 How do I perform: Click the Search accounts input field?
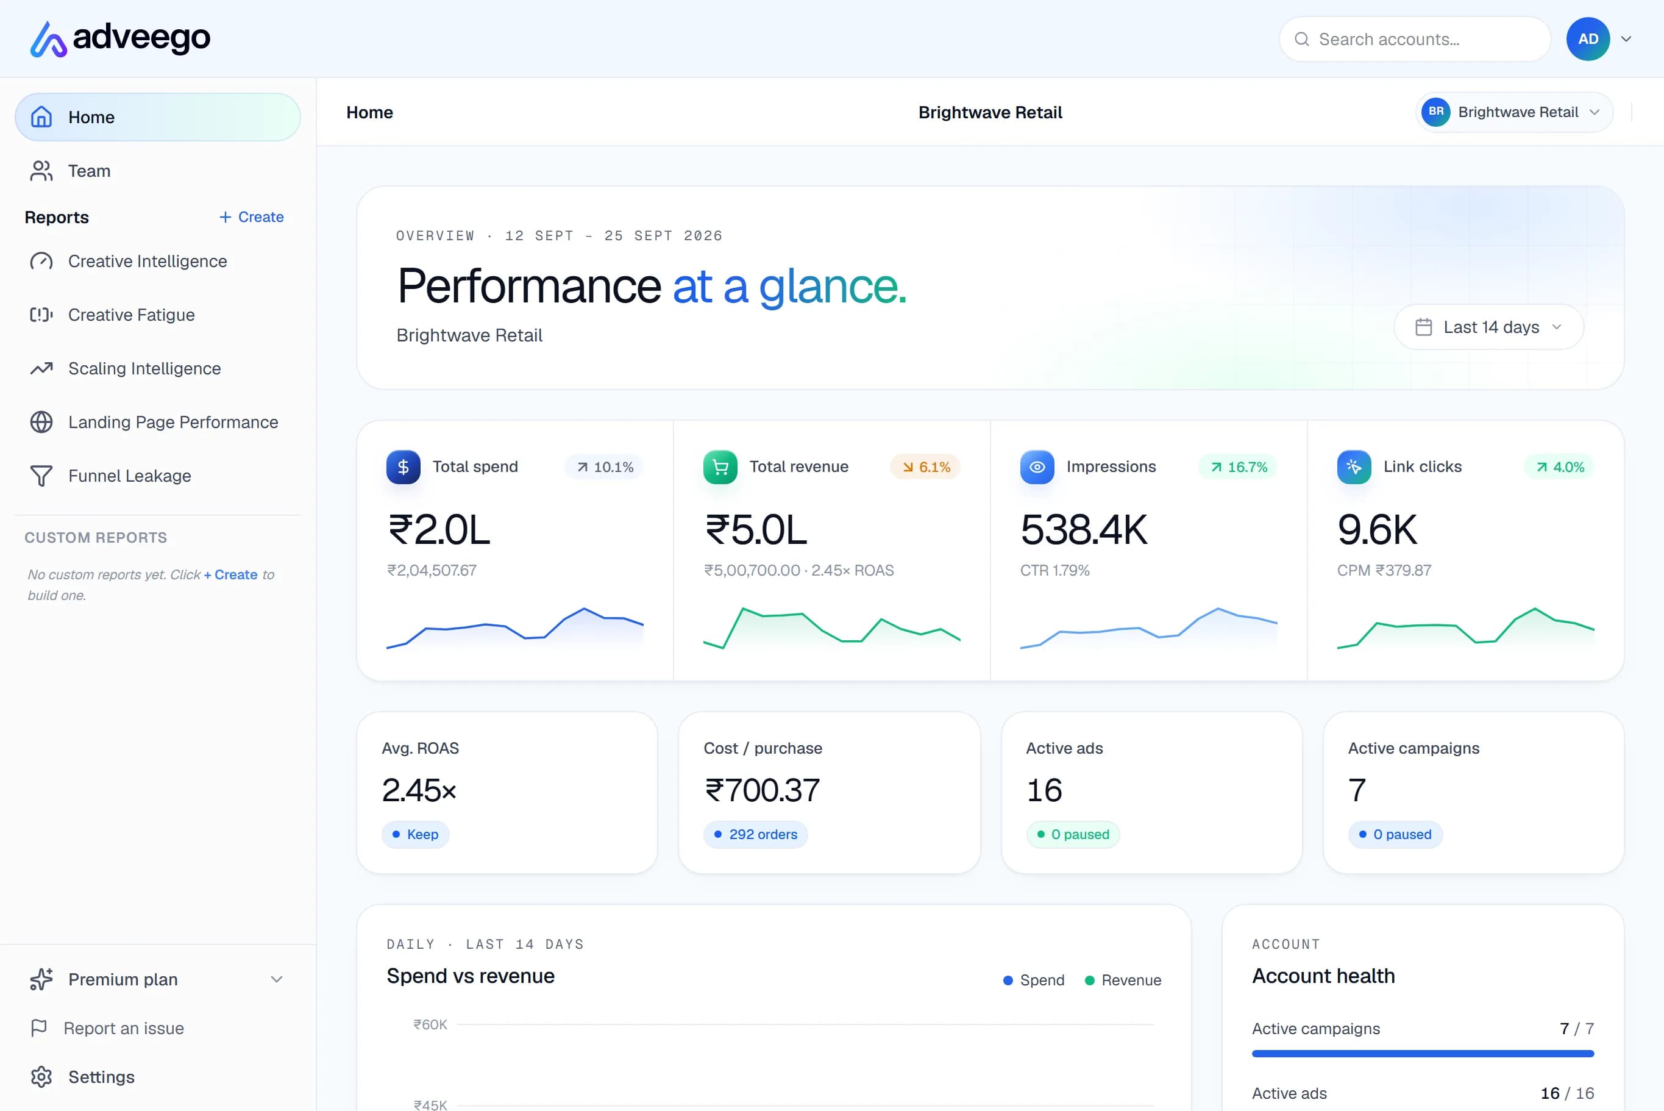1415,39
